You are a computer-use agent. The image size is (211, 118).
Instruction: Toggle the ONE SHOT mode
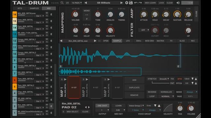pyautogui.click(x=102, y=106)
